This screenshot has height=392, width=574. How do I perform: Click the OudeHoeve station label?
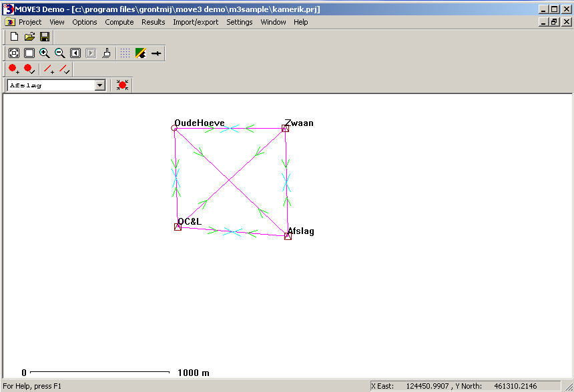point(200,123)
